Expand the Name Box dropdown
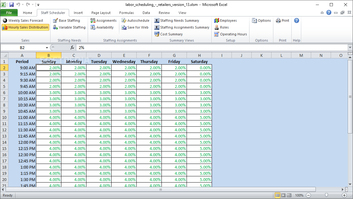 (47, 47)
